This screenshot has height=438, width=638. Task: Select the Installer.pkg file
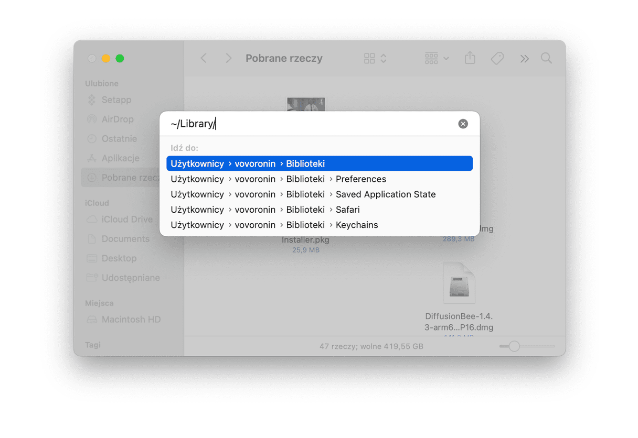[x=306, y=240]
